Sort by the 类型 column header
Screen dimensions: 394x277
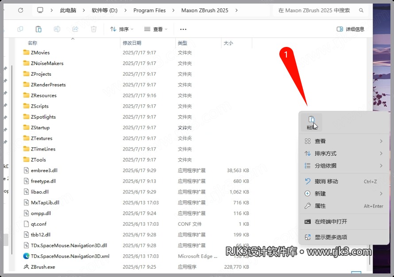pos(182,43)
